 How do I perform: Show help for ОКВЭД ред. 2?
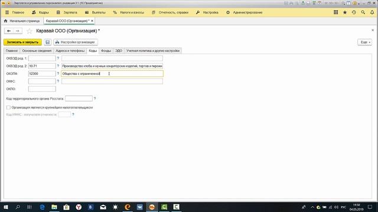(x=58, y=66)
